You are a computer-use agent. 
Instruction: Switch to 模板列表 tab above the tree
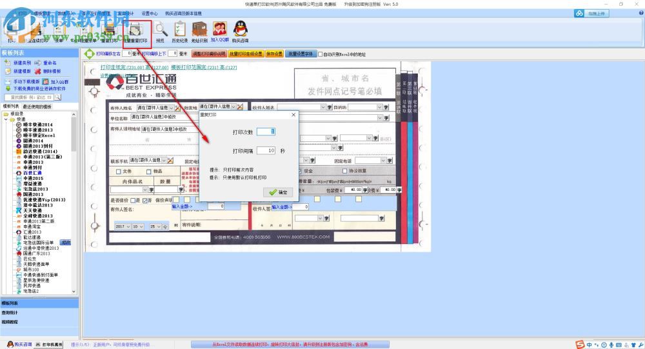coord(11,106)
